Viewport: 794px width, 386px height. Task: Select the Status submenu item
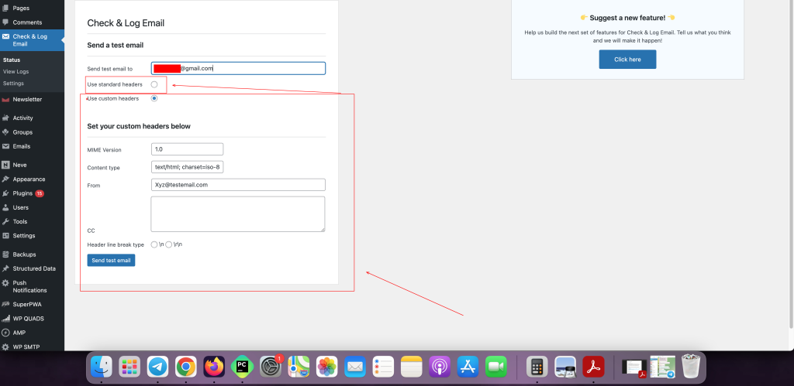pyautogui.click(x=12, y=60)
